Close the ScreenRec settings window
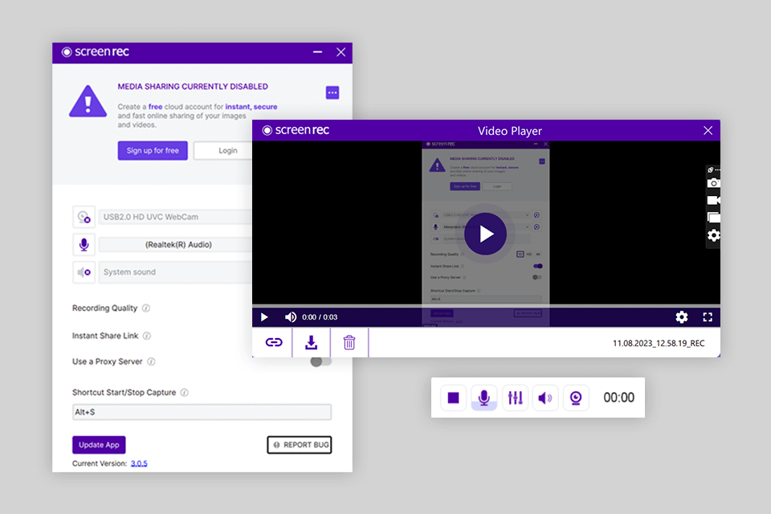Viewport: 771px width, 514px height. (341, 52)
